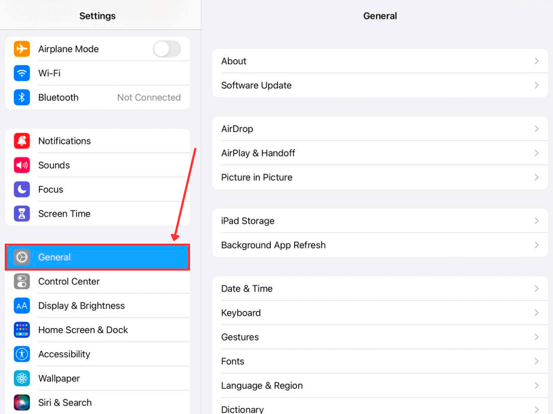Image resolution: width=553 pixels, height=414 pixels.
Task: Select General in the sidebar
Action: pyautogui.click(x=97, y=257)
